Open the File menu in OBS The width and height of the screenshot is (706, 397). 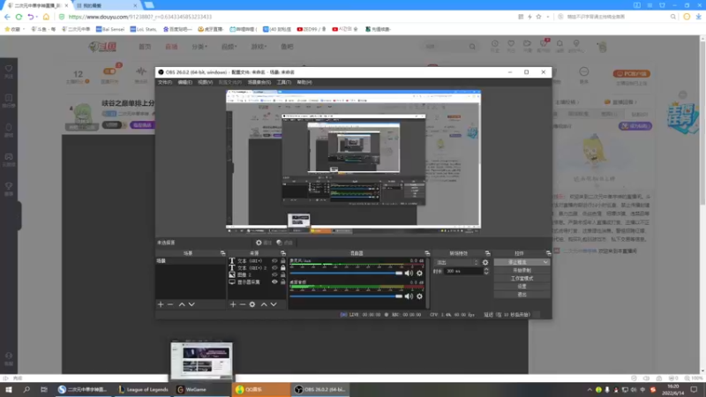pos(165,82)
